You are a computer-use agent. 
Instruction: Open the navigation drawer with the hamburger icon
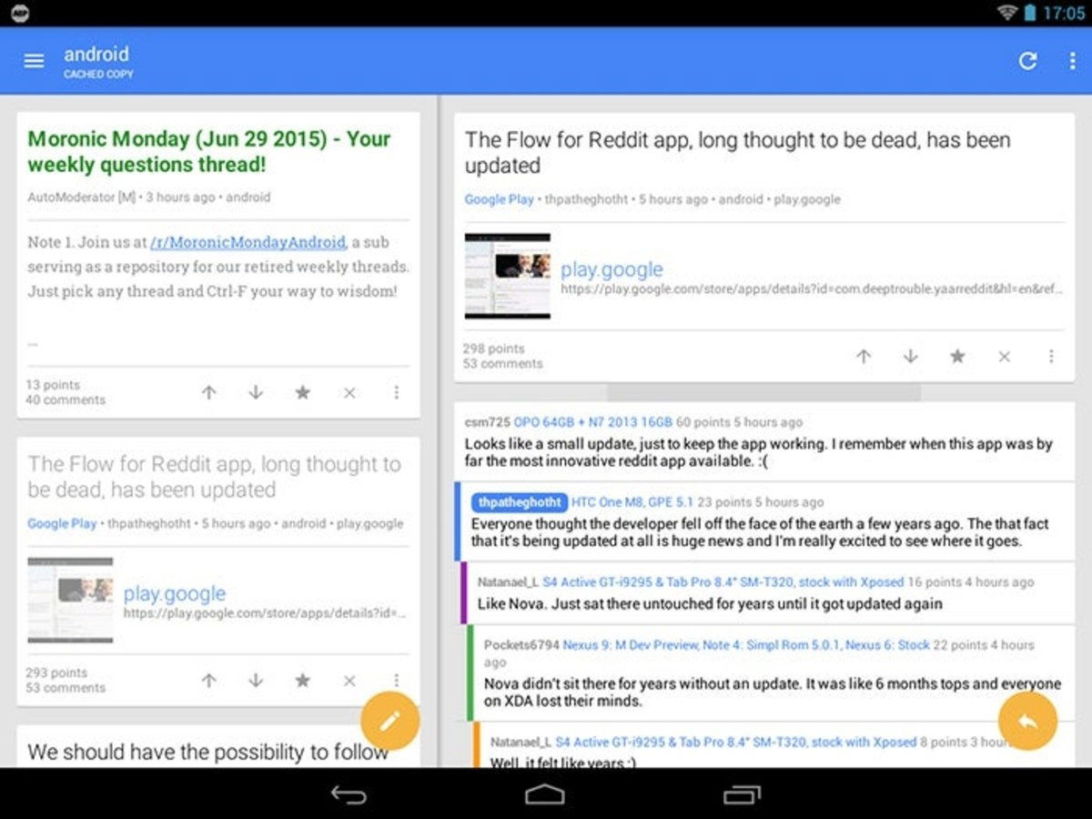click(x=34, y=61)
